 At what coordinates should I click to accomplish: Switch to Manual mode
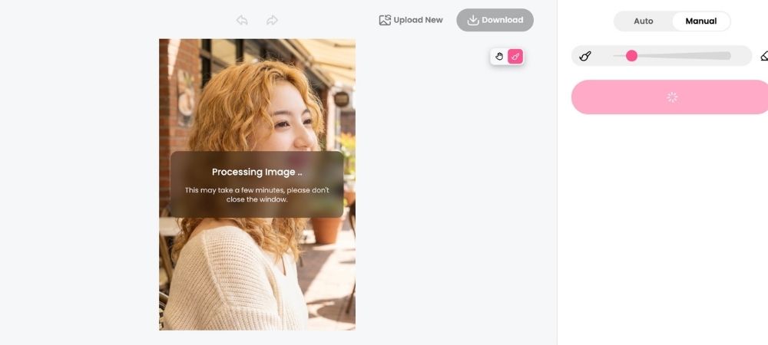coord(701,21)
